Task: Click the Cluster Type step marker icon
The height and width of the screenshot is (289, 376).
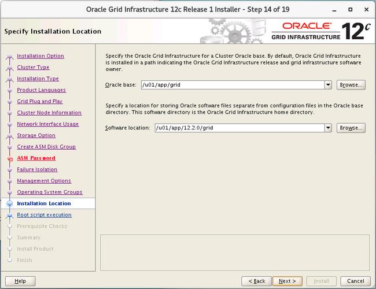Action: pyautogui.click(x=10, y=68)
